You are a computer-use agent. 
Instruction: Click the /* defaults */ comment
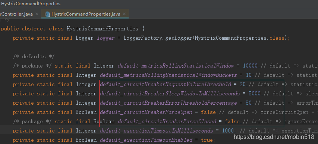(x=34, y=56)
